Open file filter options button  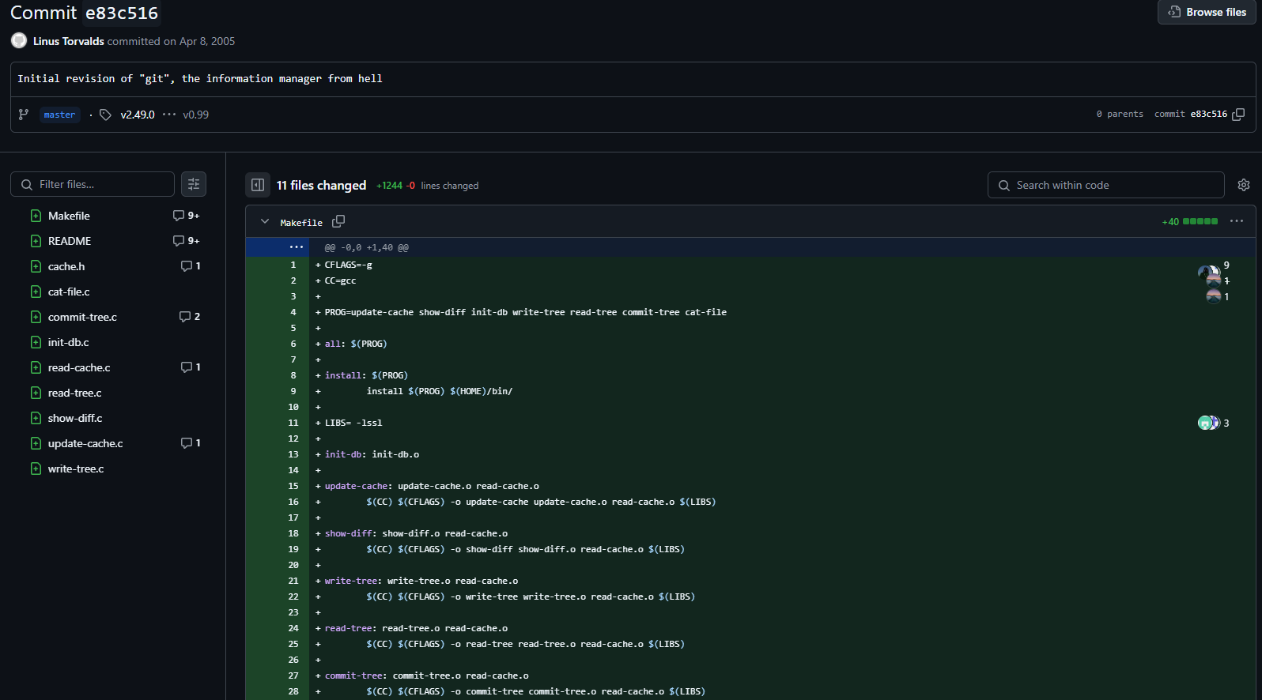click(x=194, y=184)
